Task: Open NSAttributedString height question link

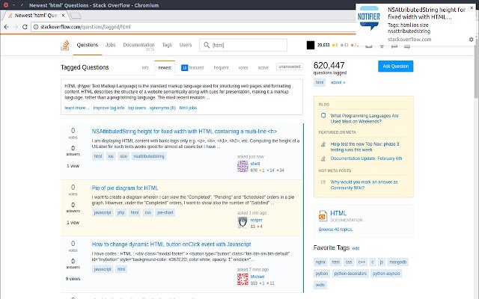Action: click(184, 132)
